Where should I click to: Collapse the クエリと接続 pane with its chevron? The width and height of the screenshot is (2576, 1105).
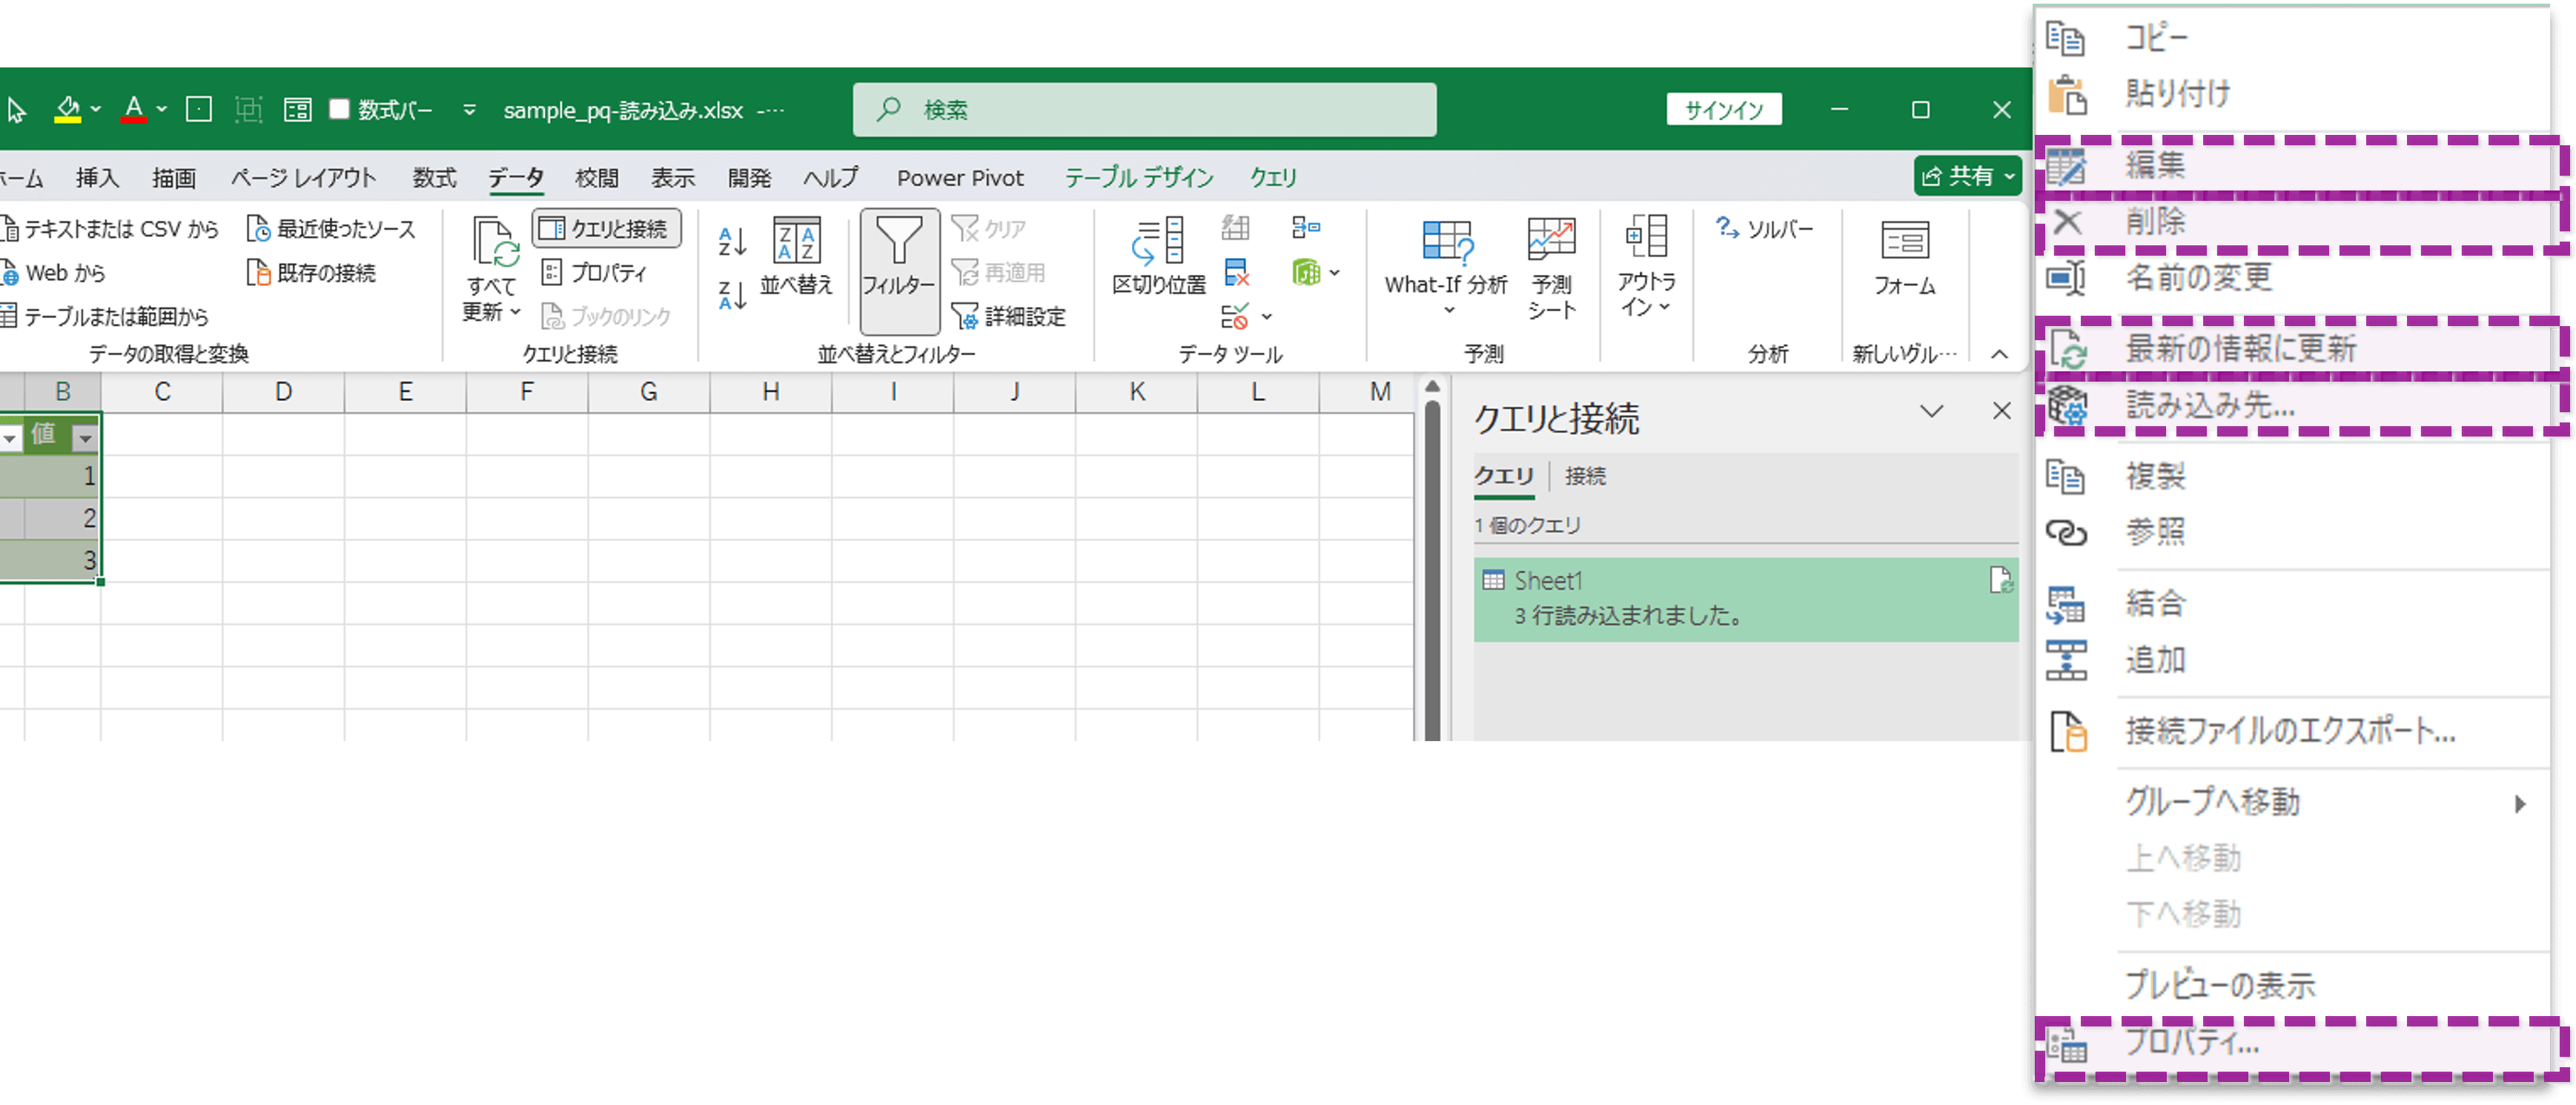point(1932,411)
